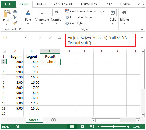
Task: Open the green FILE button
Action: pos(8,4)
